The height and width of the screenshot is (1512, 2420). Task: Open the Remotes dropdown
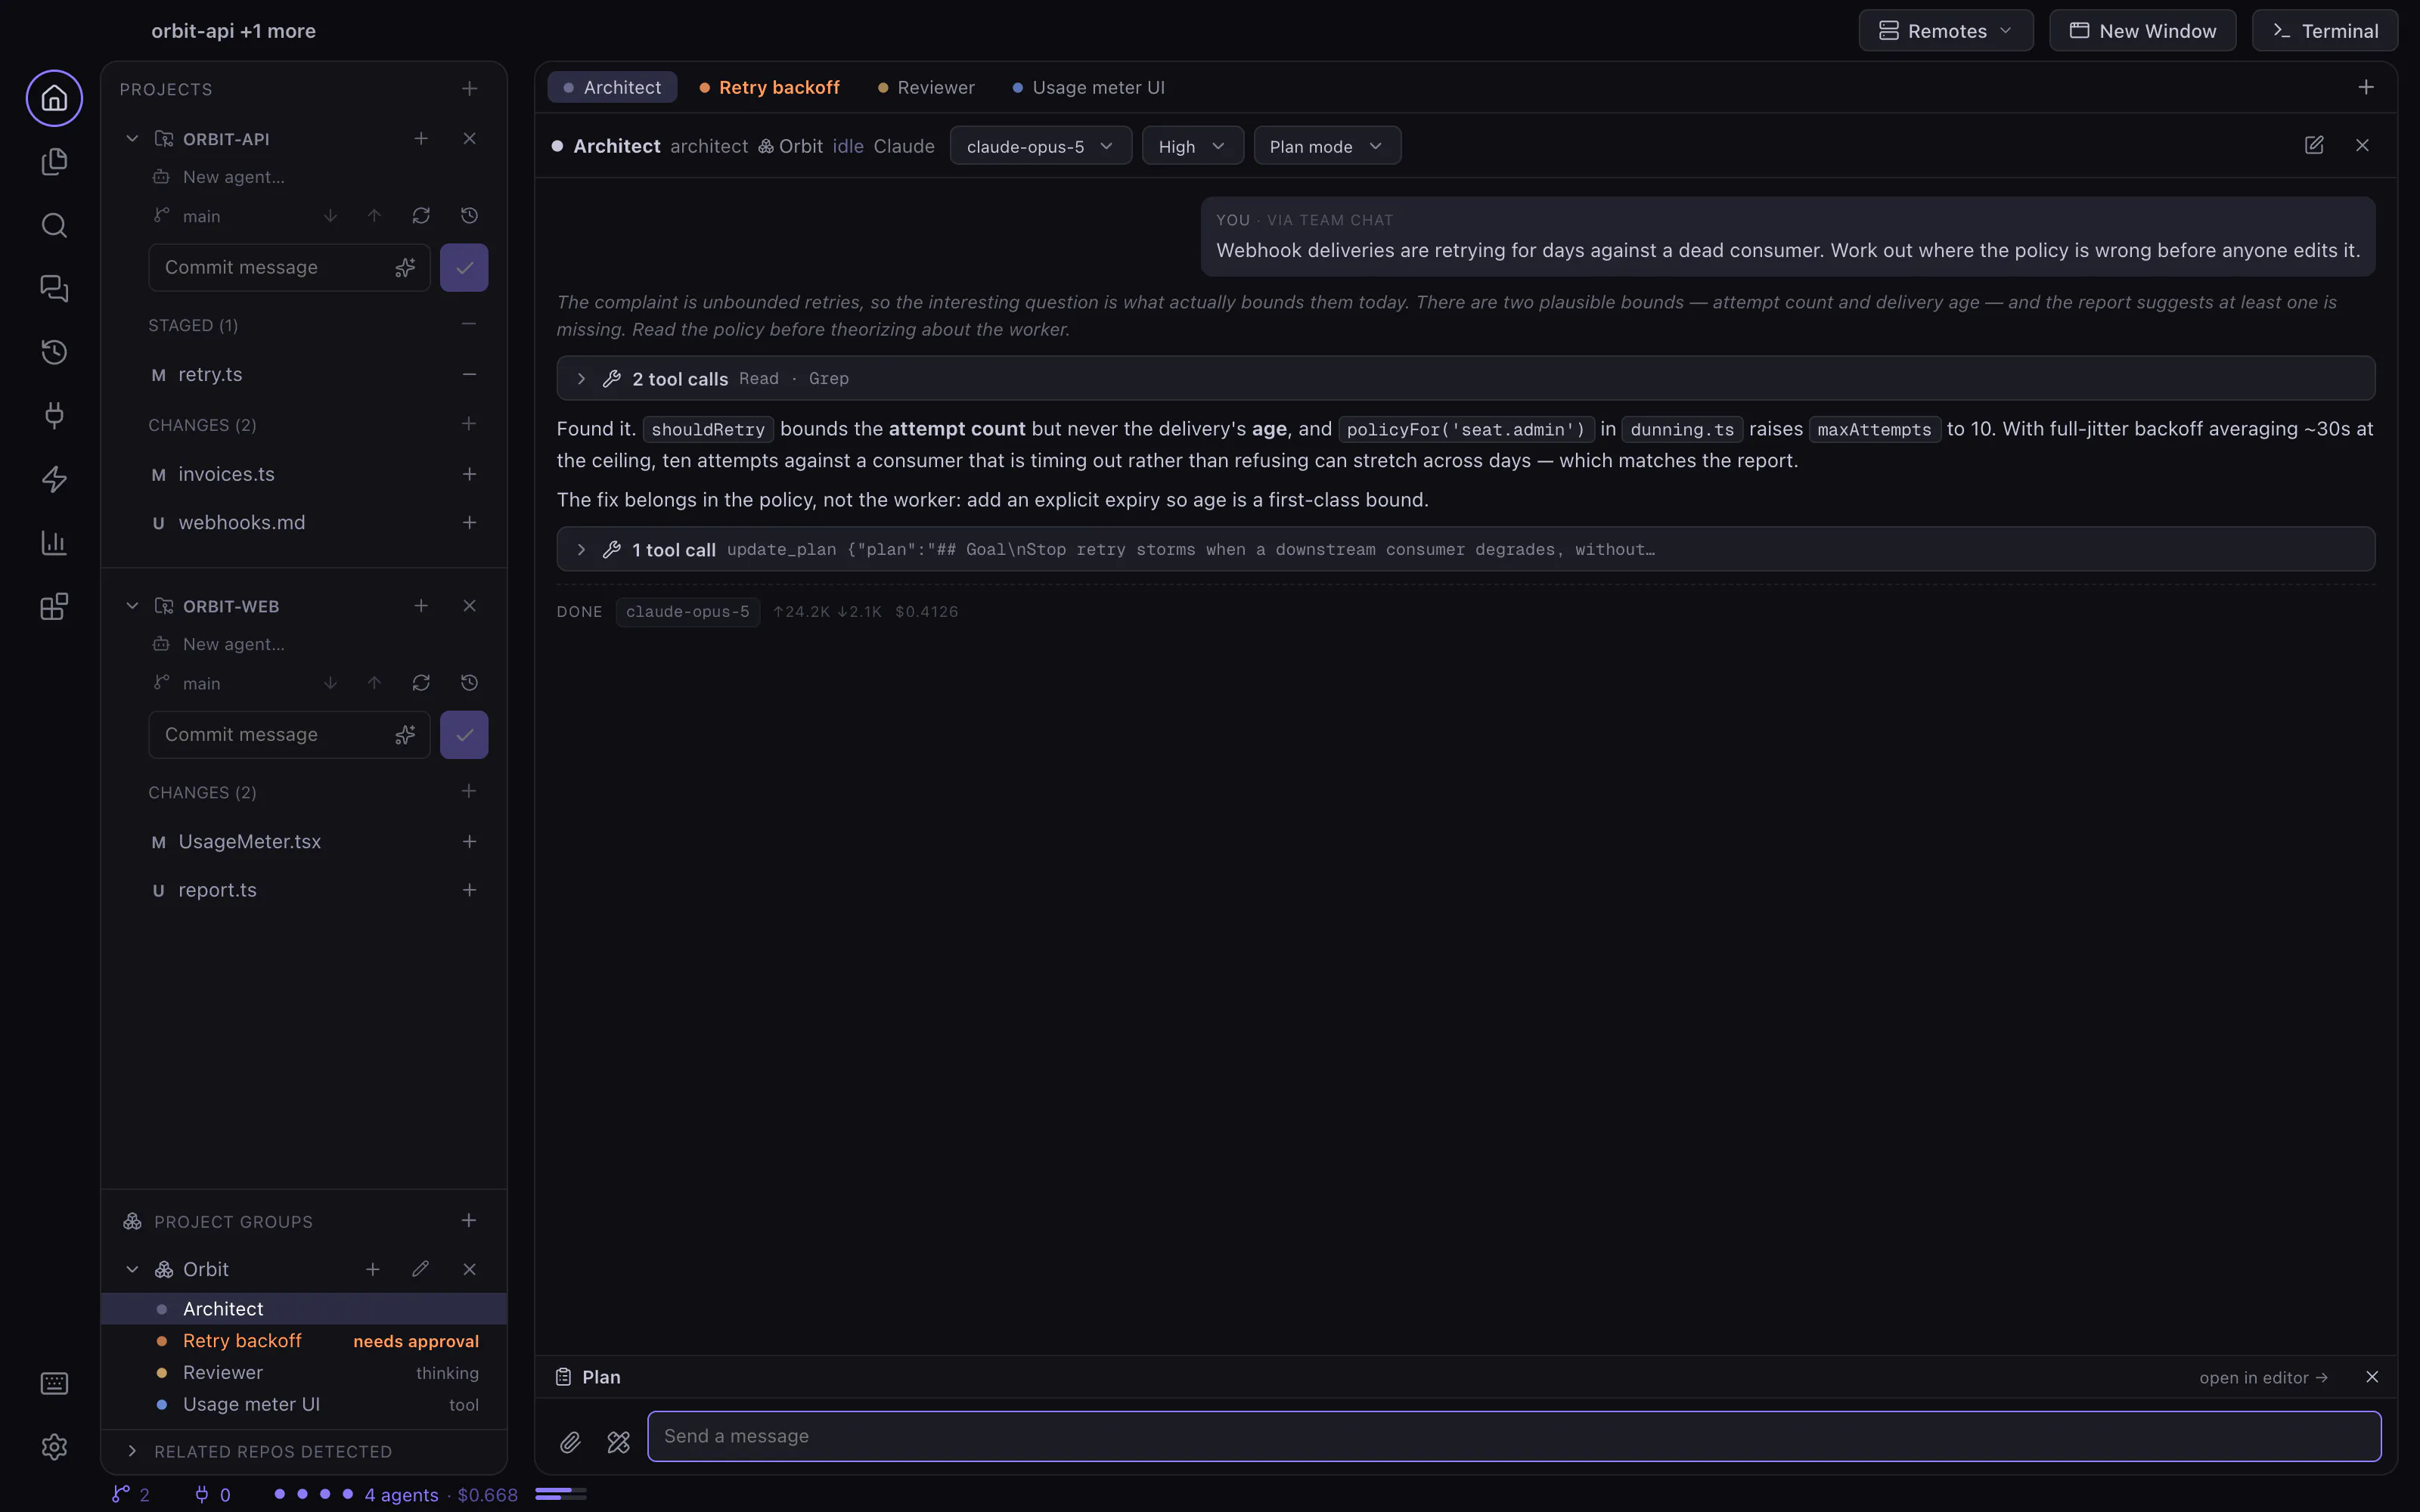tap(1946, 31)
